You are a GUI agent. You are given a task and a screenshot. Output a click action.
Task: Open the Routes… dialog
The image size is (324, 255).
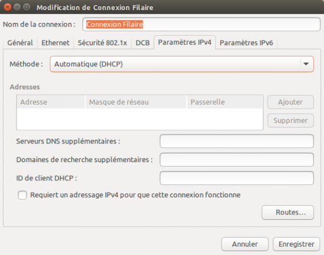point(287,212)
